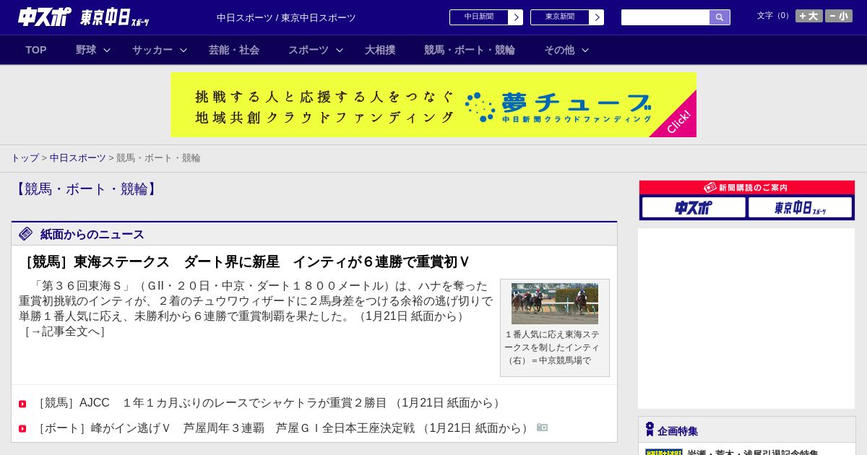Click the 企画特集 section heading
Screen dimensions: 867x455
[678, 431]
